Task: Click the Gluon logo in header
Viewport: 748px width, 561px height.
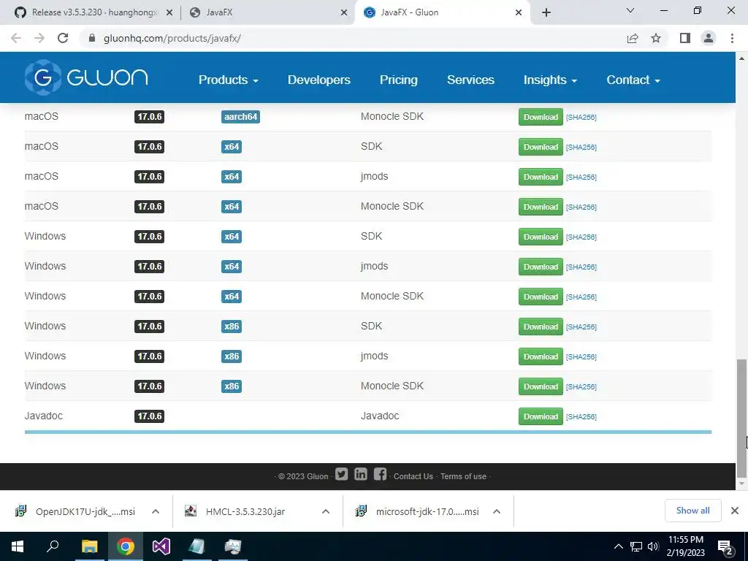Action: (86, 77)
